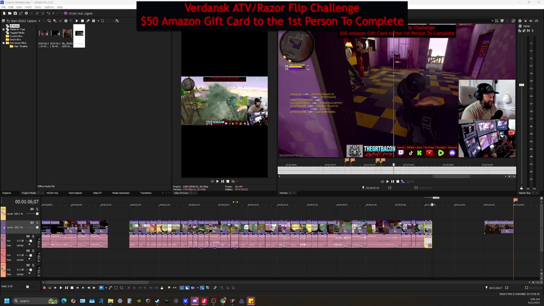Screen dimensions: 544x306
Task: Click the record button in timeline transport
Action: tap(44, 288)
